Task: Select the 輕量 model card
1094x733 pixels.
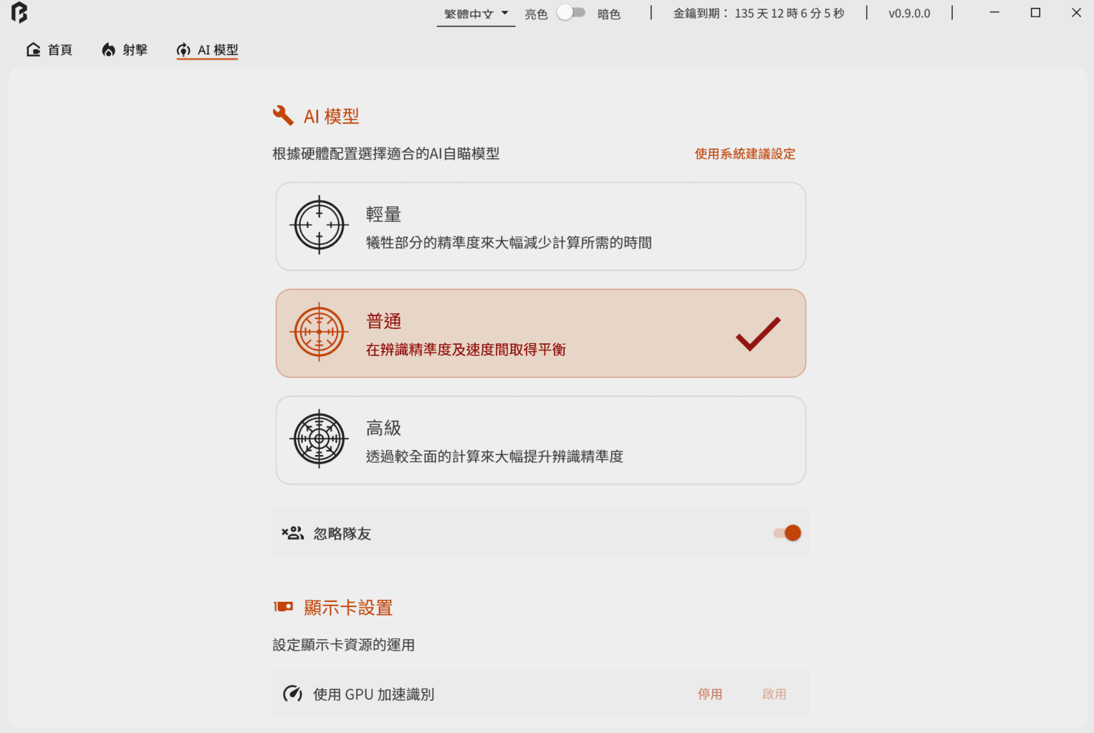Action: click(541, 226)
